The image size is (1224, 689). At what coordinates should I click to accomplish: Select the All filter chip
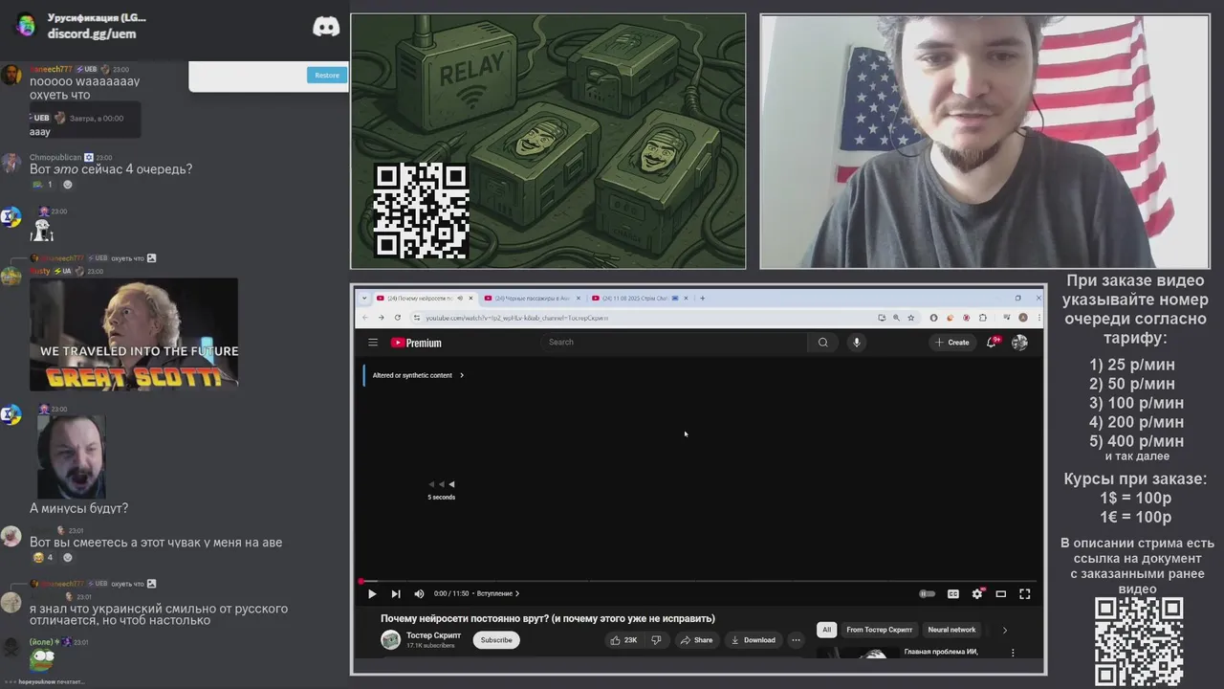(827, 630)
